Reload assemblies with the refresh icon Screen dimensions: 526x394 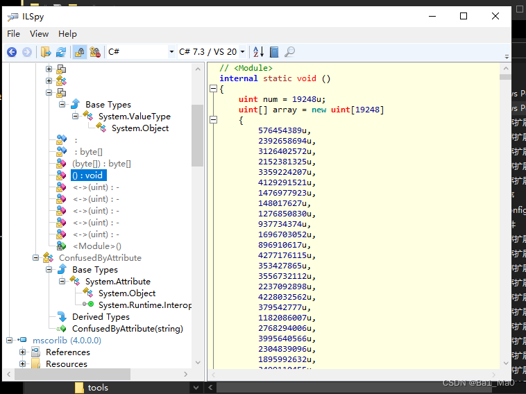(x=61, y=52)
